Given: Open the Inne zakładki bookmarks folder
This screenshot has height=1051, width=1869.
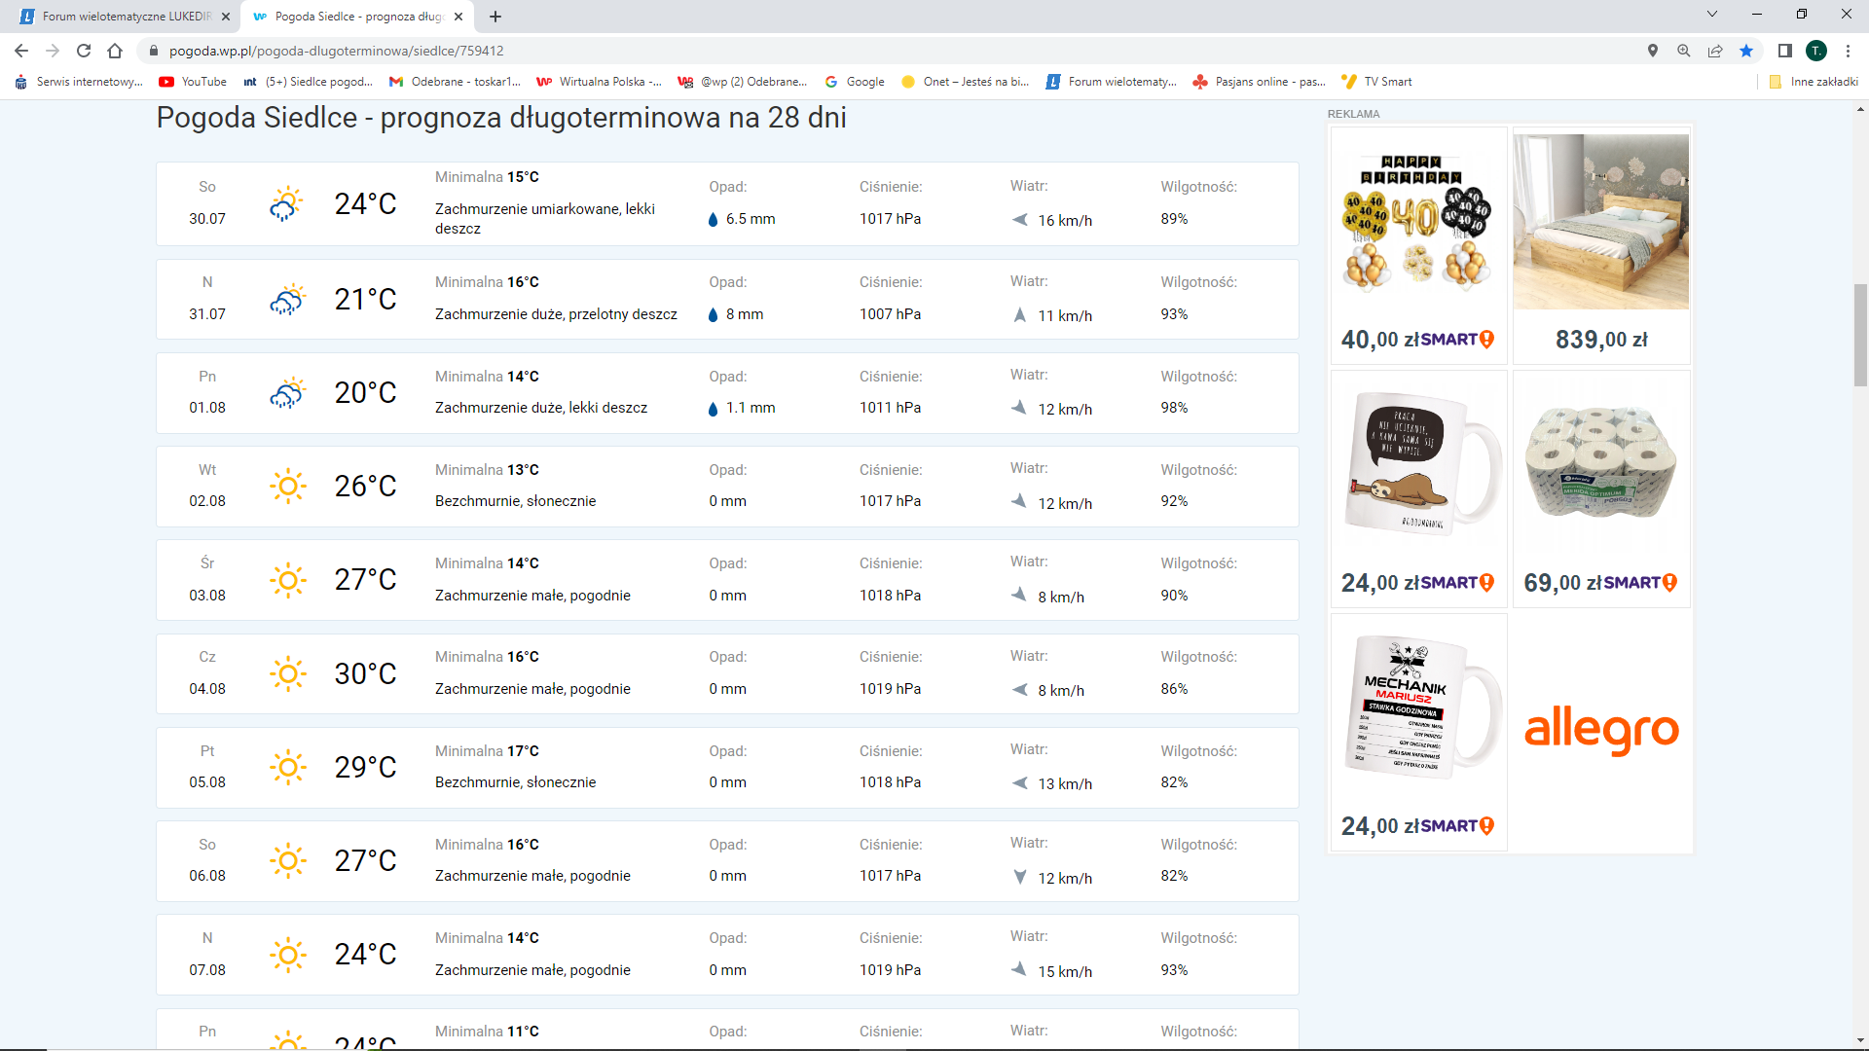Looking at the screenshot, I should tap(1814, 82).
